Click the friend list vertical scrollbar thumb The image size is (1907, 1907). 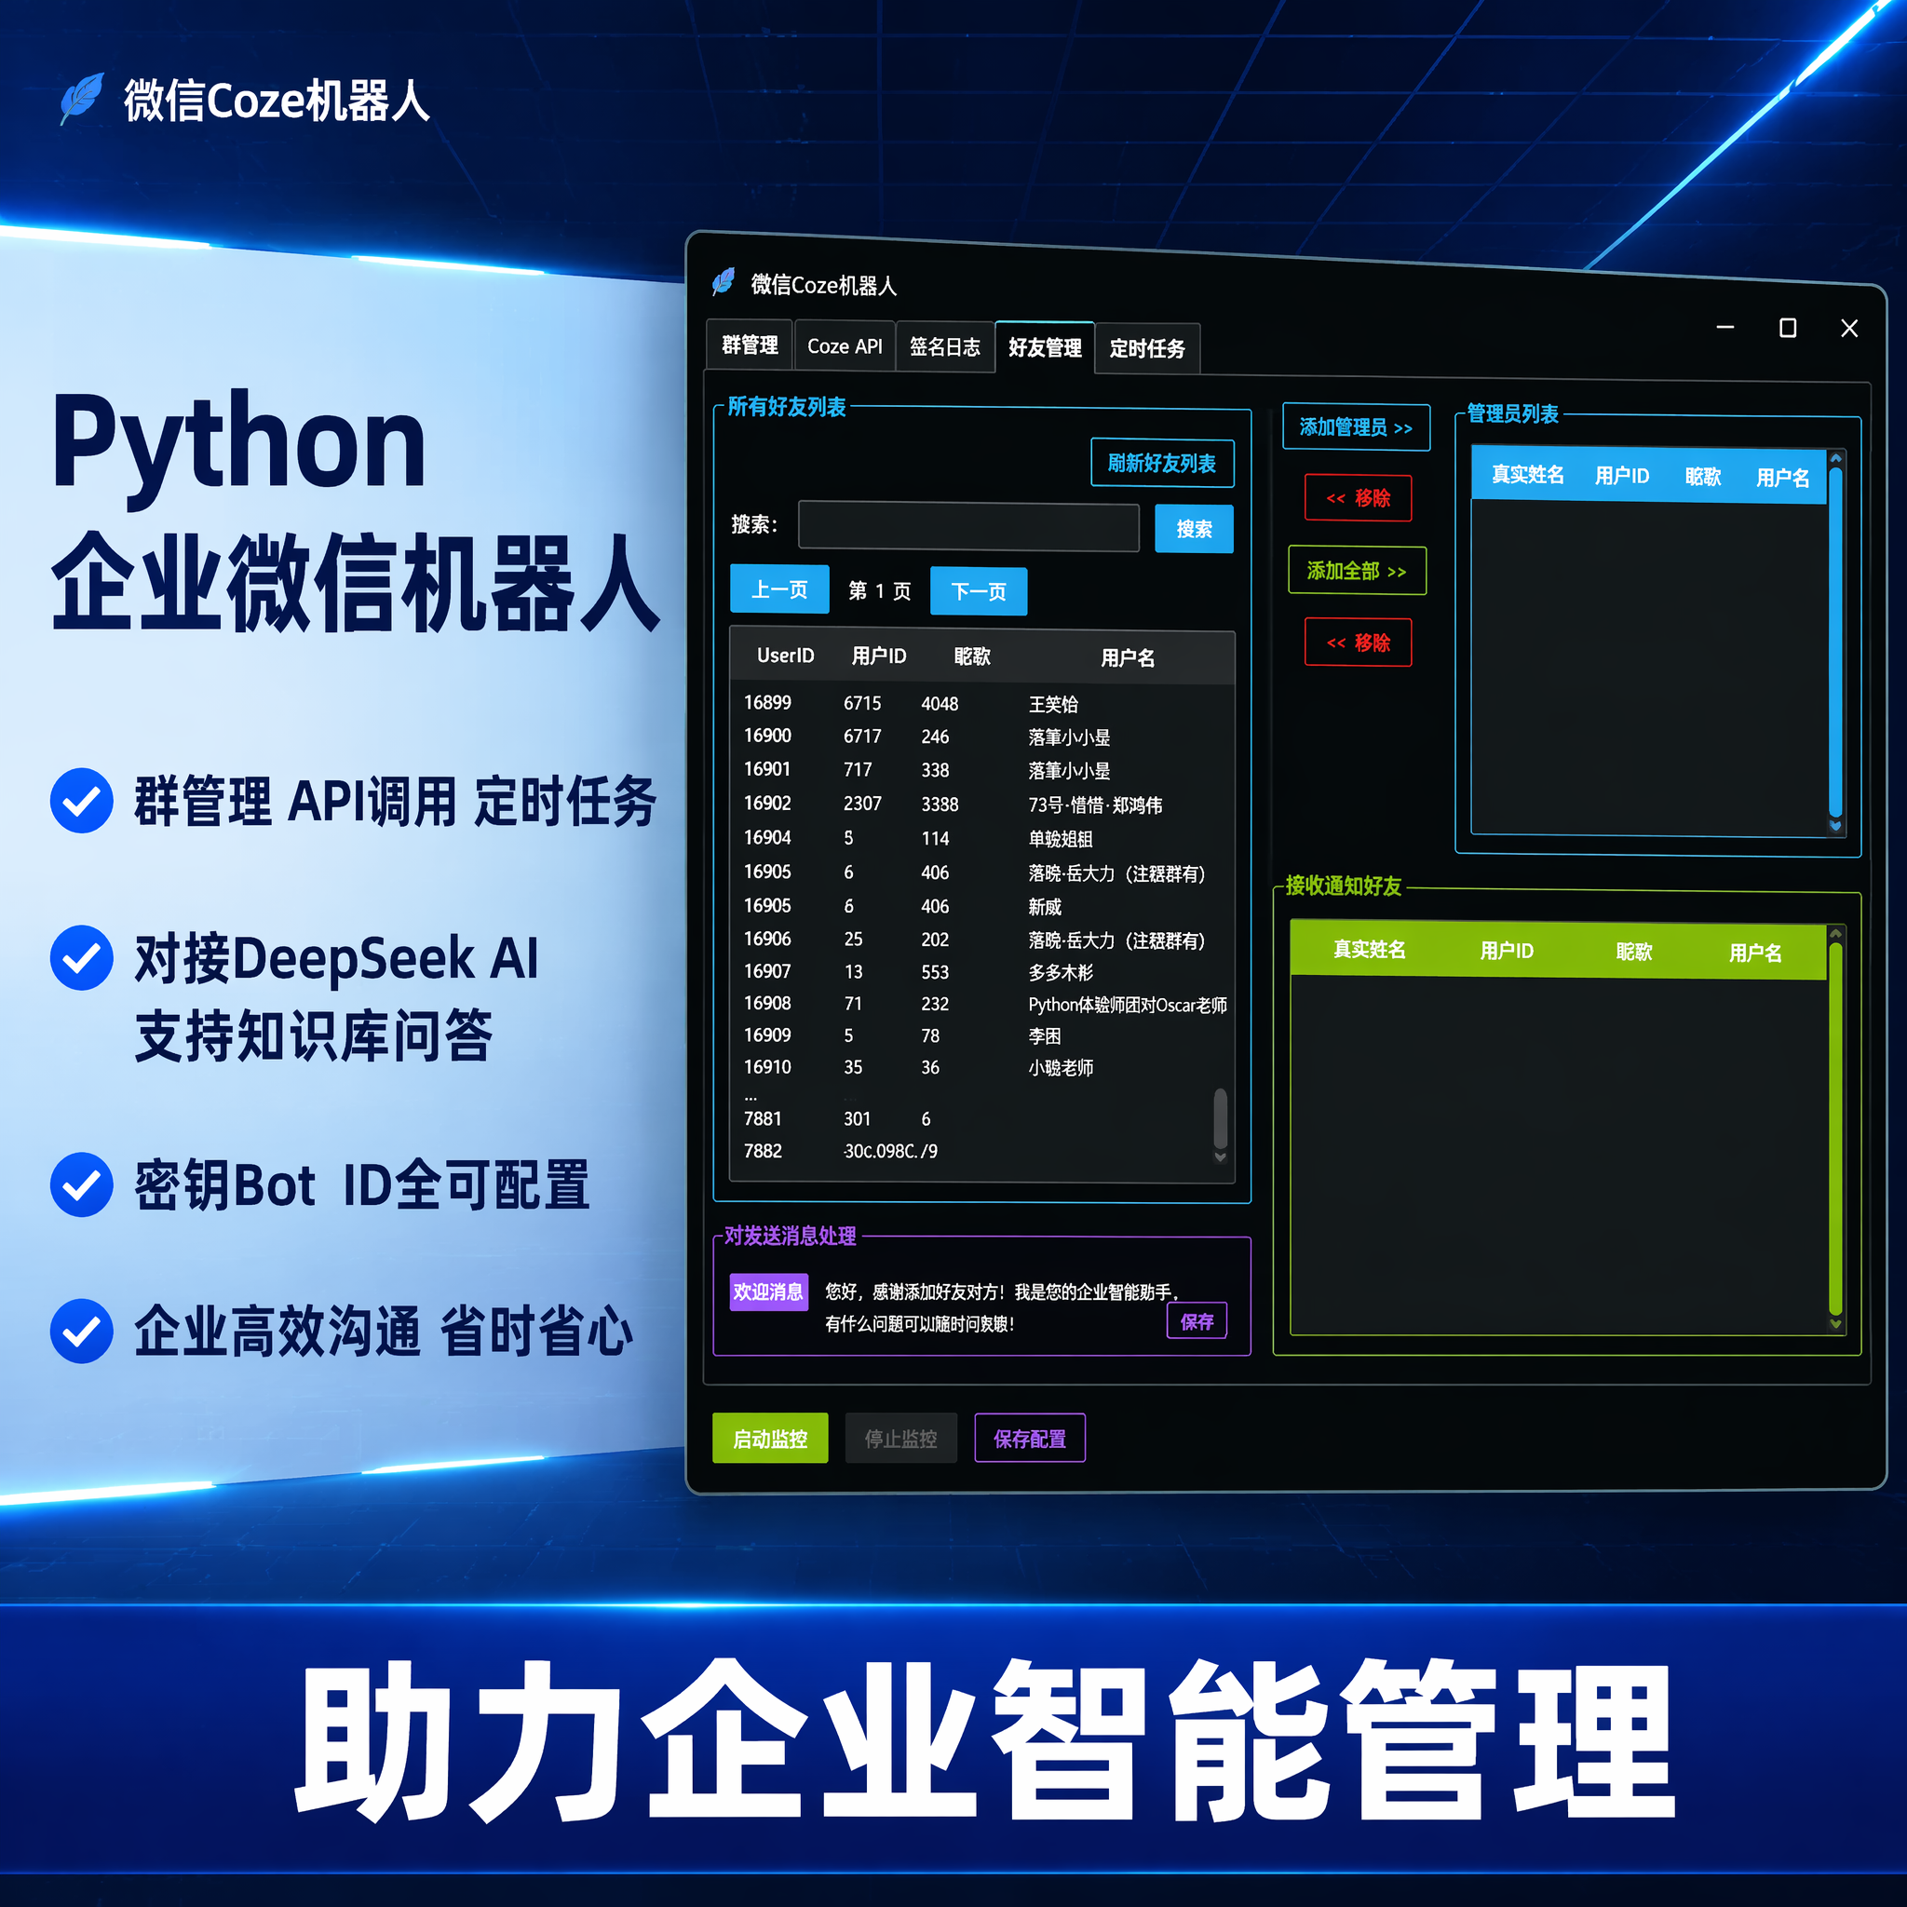1220,1117
